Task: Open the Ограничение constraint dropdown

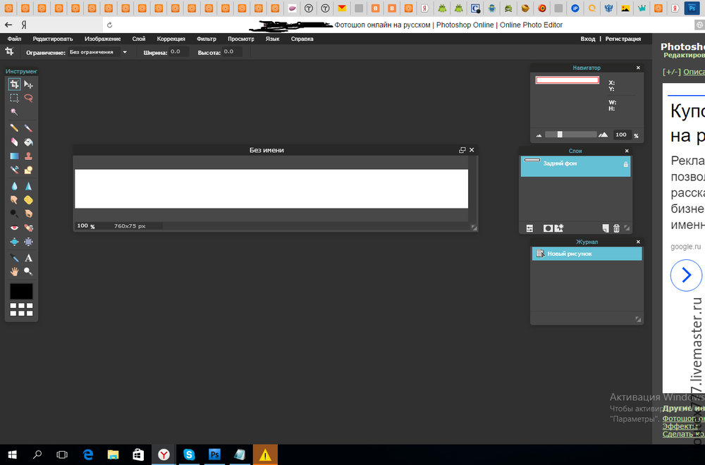Action: pos(99,52)
